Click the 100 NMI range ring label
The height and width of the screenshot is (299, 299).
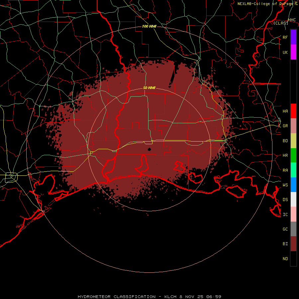pyautogui.click(x=149, y=26)
